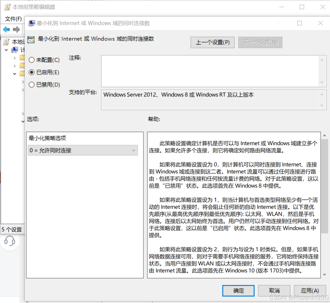Click the help text scrollbar thumb

[324, 186]
